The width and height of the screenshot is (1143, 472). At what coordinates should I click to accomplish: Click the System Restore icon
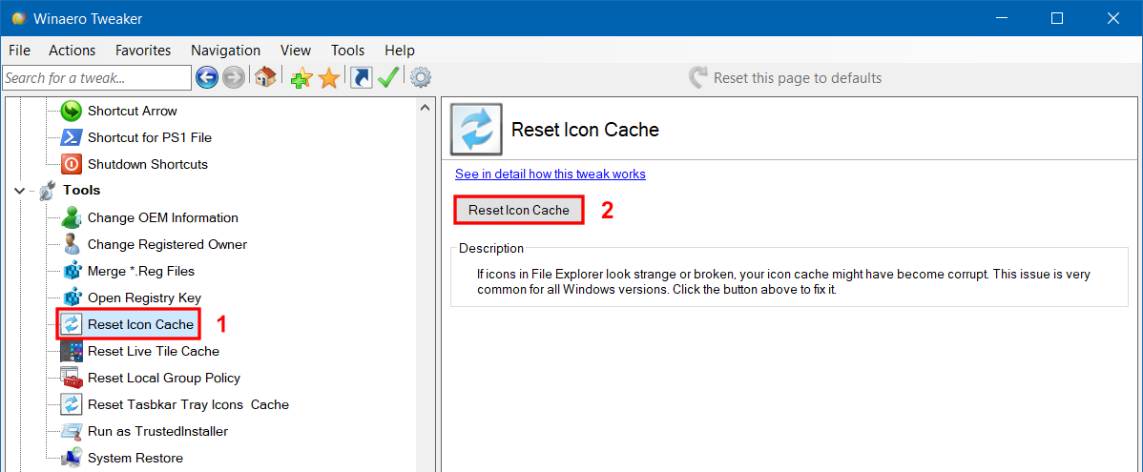72,458
